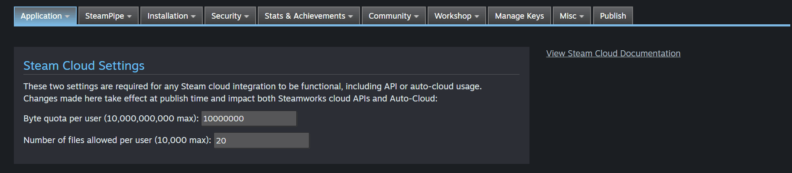Open the Workshop dropdown
The image size is (792, 173).
click(457, 16)
